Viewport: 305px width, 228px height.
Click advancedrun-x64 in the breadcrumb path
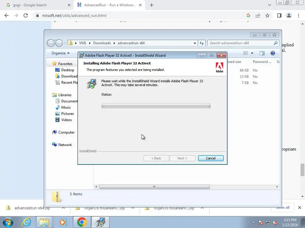click(131, 43)
